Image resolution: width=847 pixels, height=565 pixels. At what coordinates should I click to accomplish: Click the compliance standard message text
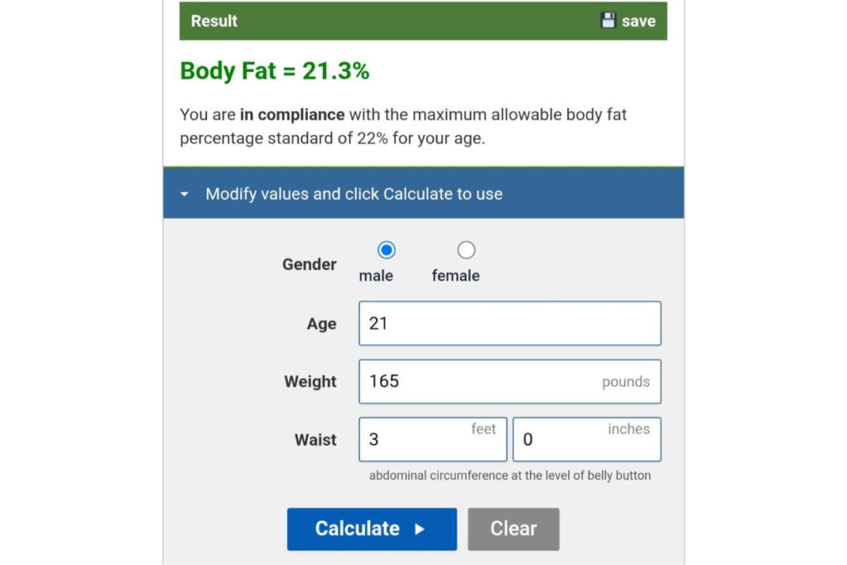(x=403, y=126)
